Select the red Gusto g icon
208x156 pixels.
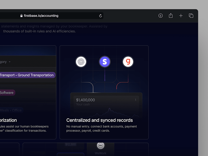[128, 62]
